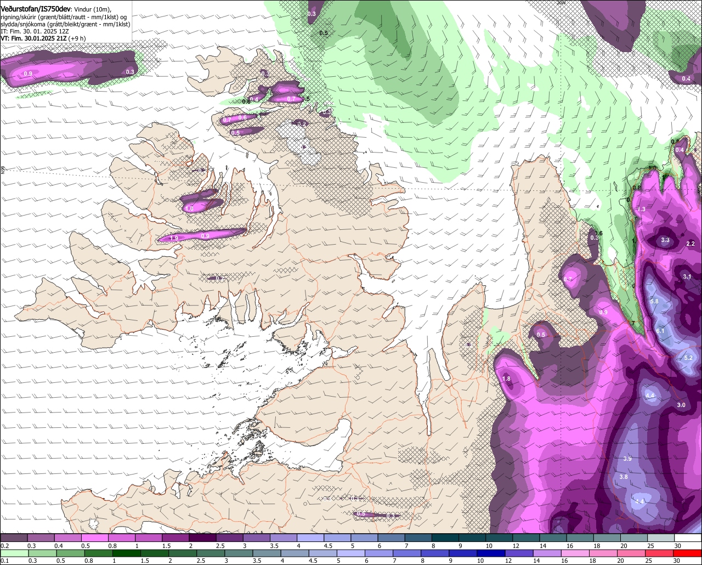This screenshot has width=702, height=565.
Task: Click the dark teal upper legend swatch at 8
Action: click(445, 538)
